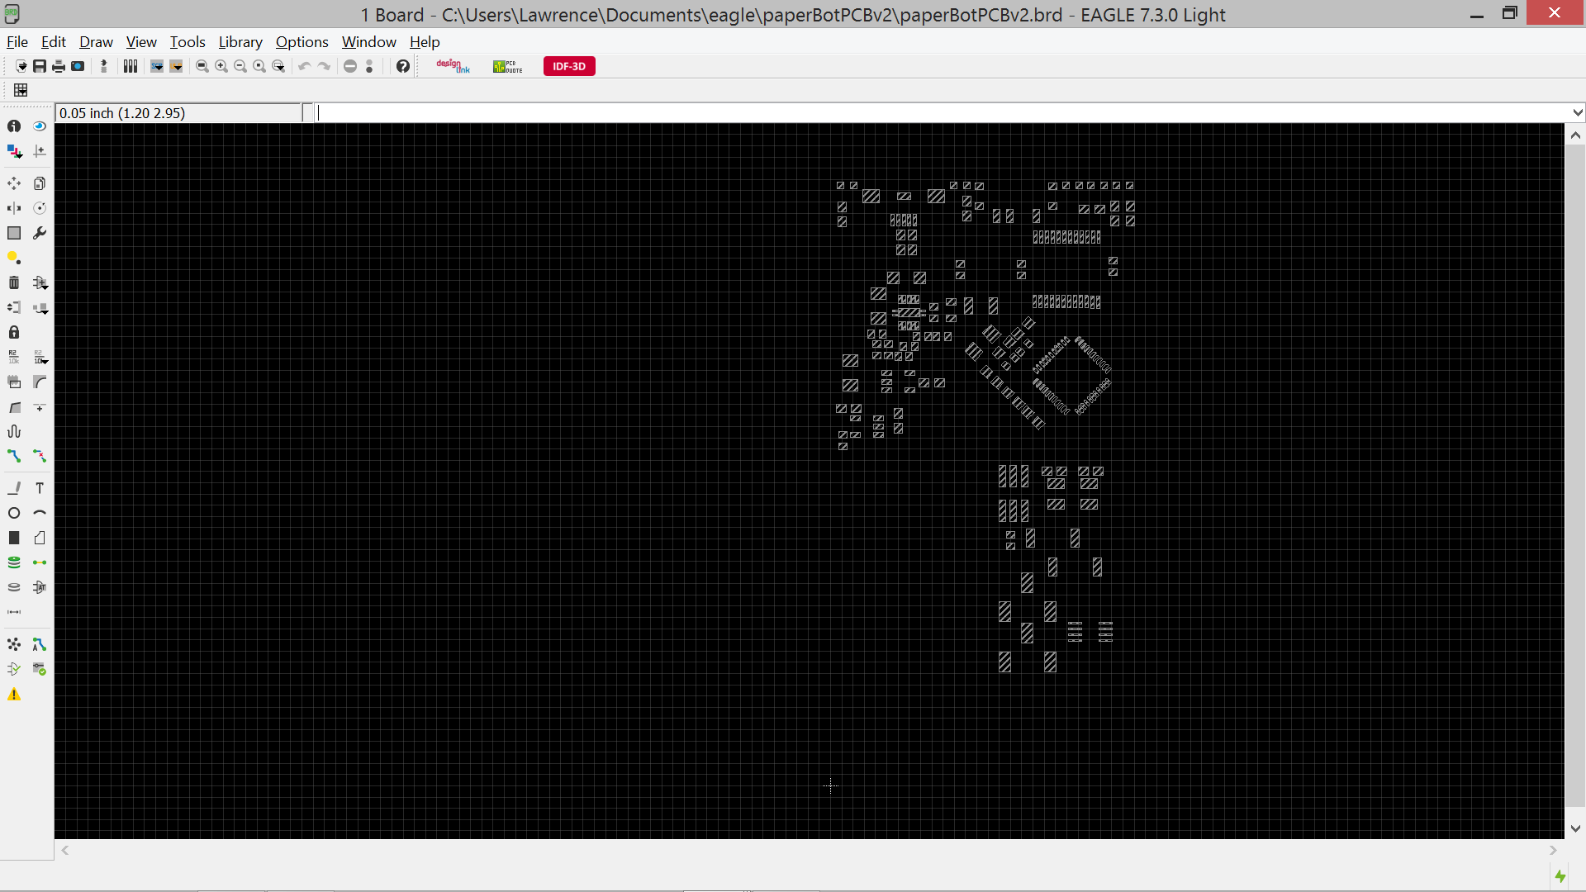The height and width of the screenshot is (892, 1586).
Task: Activate the Lock tool
Action: coord(14,332)
